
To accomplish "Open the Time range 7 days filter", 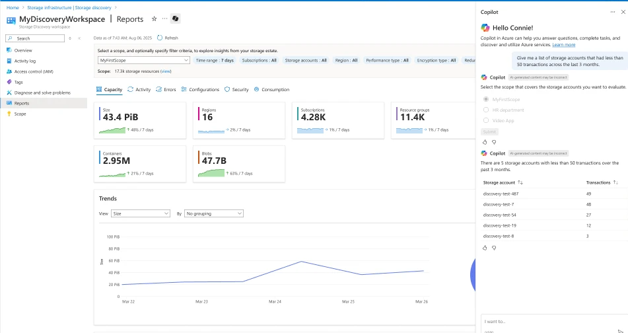I will pos(215,61).
